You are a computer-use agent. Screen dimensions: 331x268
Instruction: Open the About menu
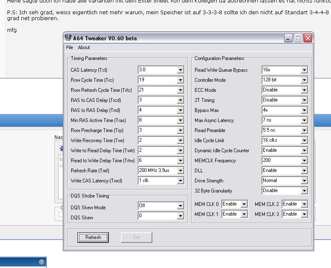[84, 47]
